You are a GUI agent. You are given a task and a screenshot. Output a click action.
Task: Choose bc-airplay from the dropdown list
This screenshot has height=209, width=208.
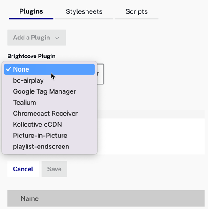(x=49, y=80)
